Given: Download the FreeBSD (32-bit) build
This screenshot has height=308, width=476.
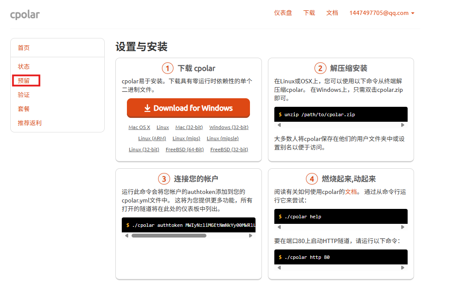Looking at the screenshot, I should [x=229, y=149].
